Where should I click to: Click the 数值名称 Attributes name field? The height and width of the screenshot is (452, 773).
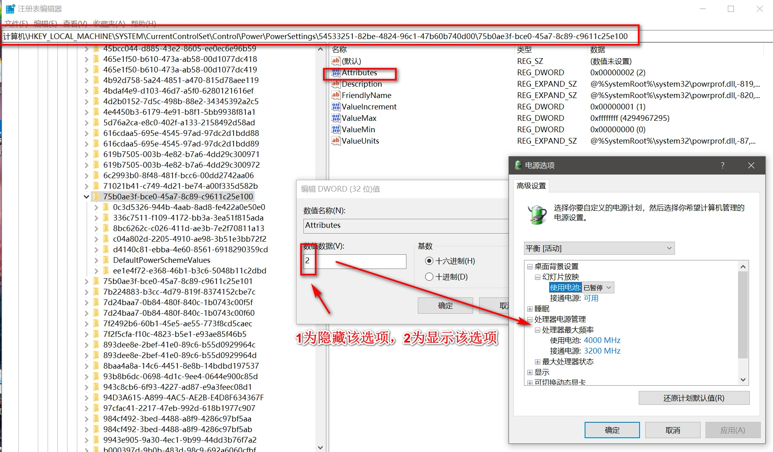tap(406, 226)
